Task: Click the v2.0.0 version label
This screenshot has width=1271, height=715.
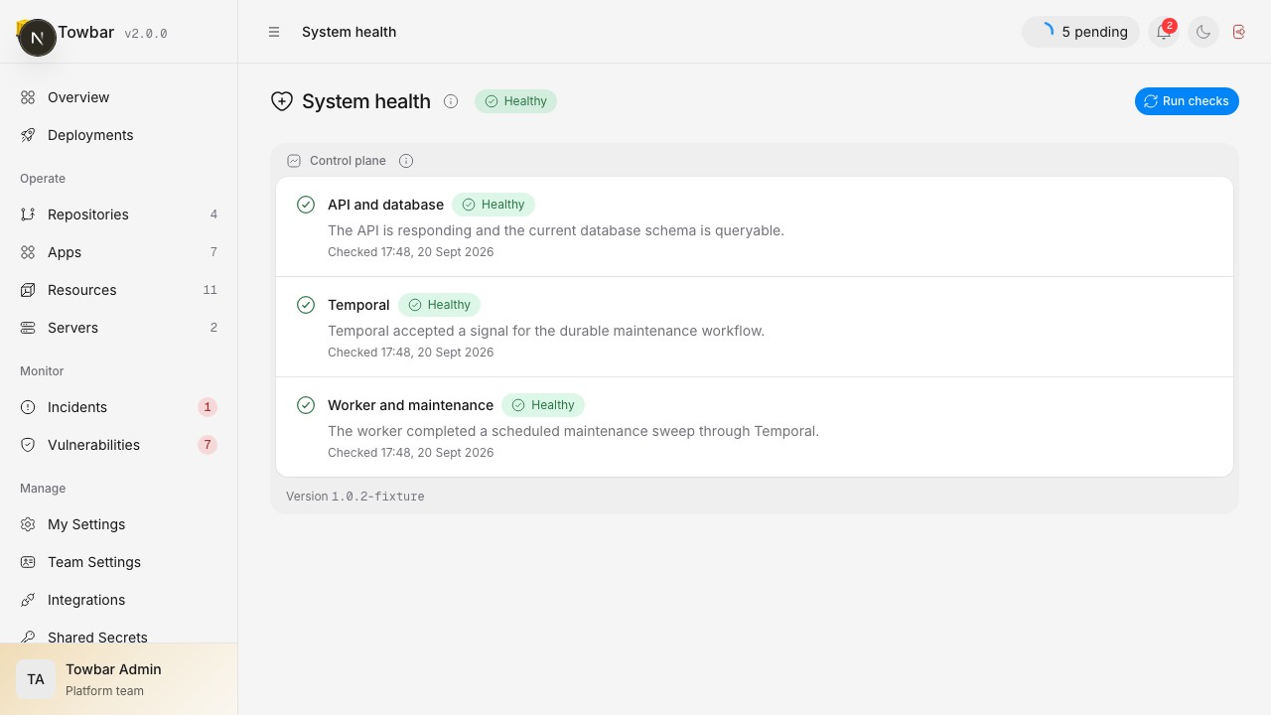Action: click(x=146, y=33)
